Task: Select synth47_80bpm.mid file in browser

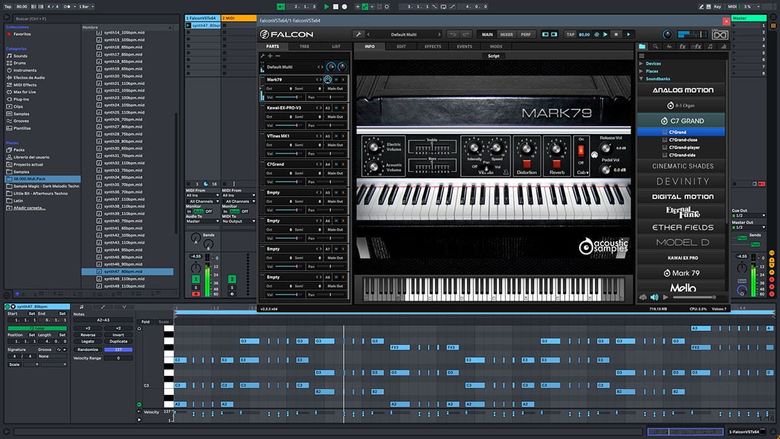Action: coord(127,271)
